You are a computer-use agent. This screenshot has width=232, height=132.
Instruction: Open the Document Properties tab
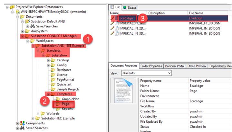pyautogui.click(x=124, y=66)
